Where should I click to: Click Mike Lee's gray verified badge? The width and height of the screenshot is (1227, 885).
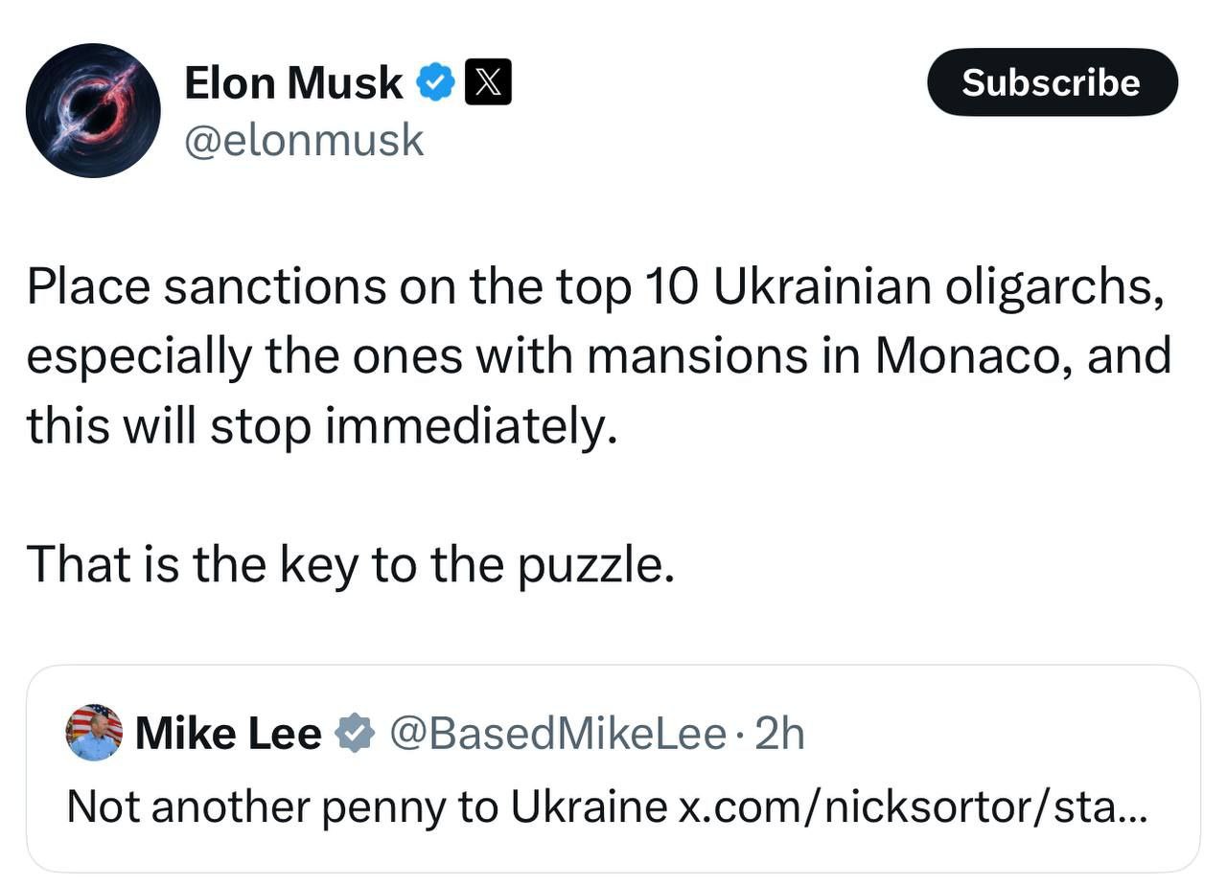coord(354,734)
